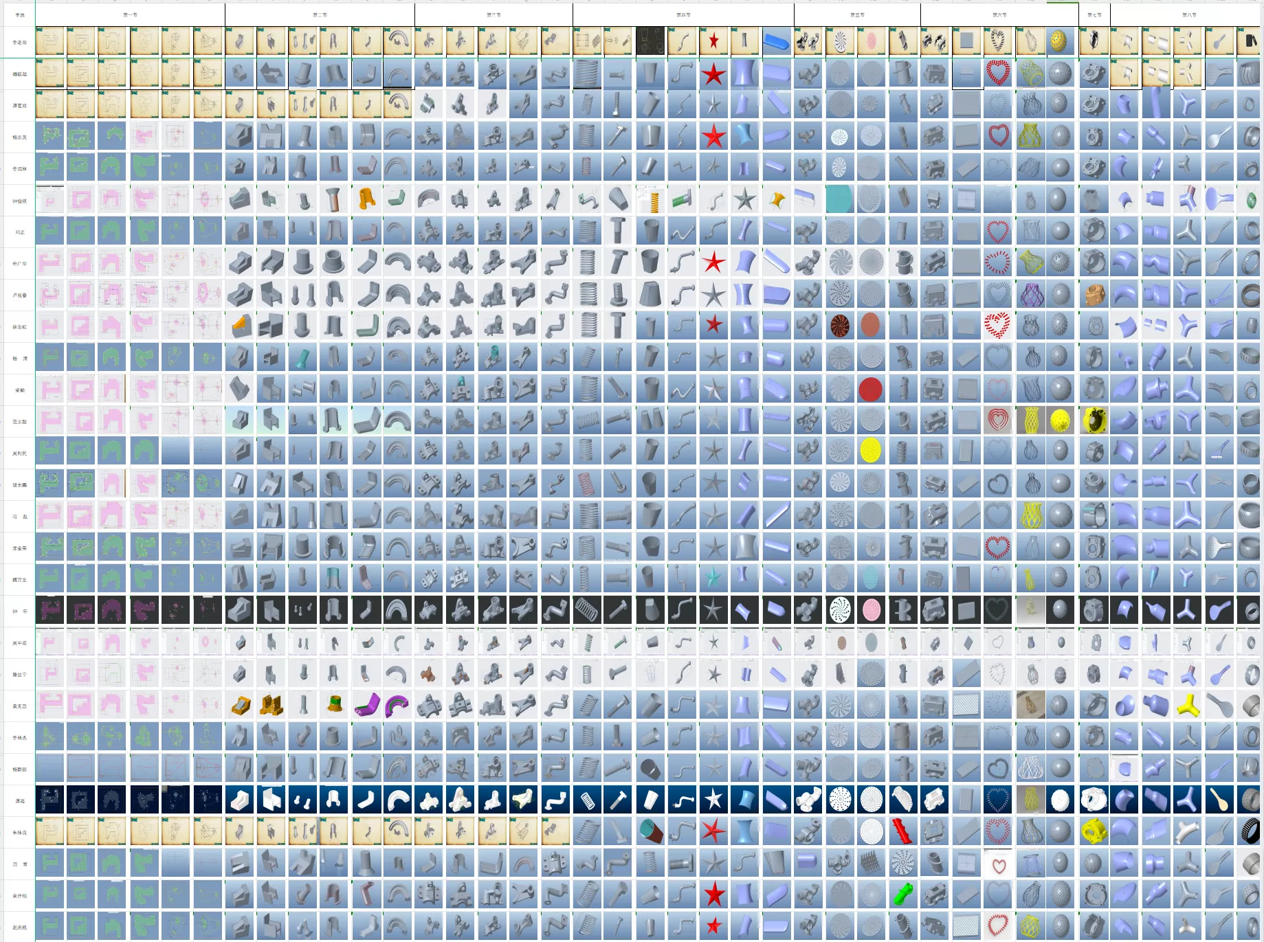Image resolution: width=1264 pixels, height=942 pixels.
Task: Click the teal blue-green circle thumbnail
Action: tap(839, 200)
